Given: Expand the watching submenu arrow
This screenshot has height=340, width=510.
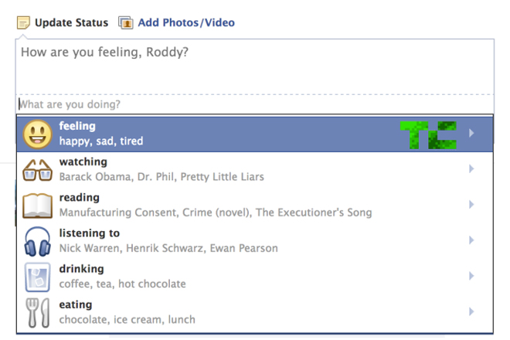Looking at the screenshot, I should 471,169.
